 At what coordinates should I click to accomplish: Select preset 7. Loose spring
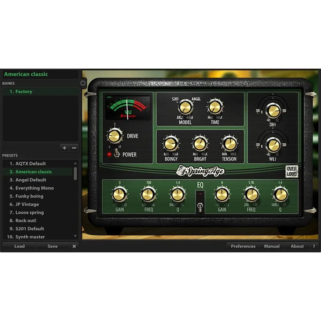coord(38,213)
